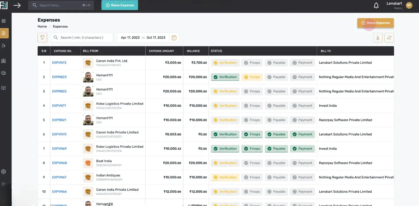Open expense EXPVN69
Screen dimensions: 419x206
pyautogui.click(x=59, y=149)
